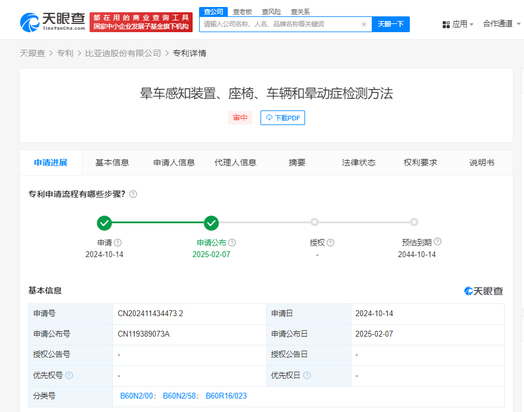Click help icon beside 优先权日 label

click(307, 375)
